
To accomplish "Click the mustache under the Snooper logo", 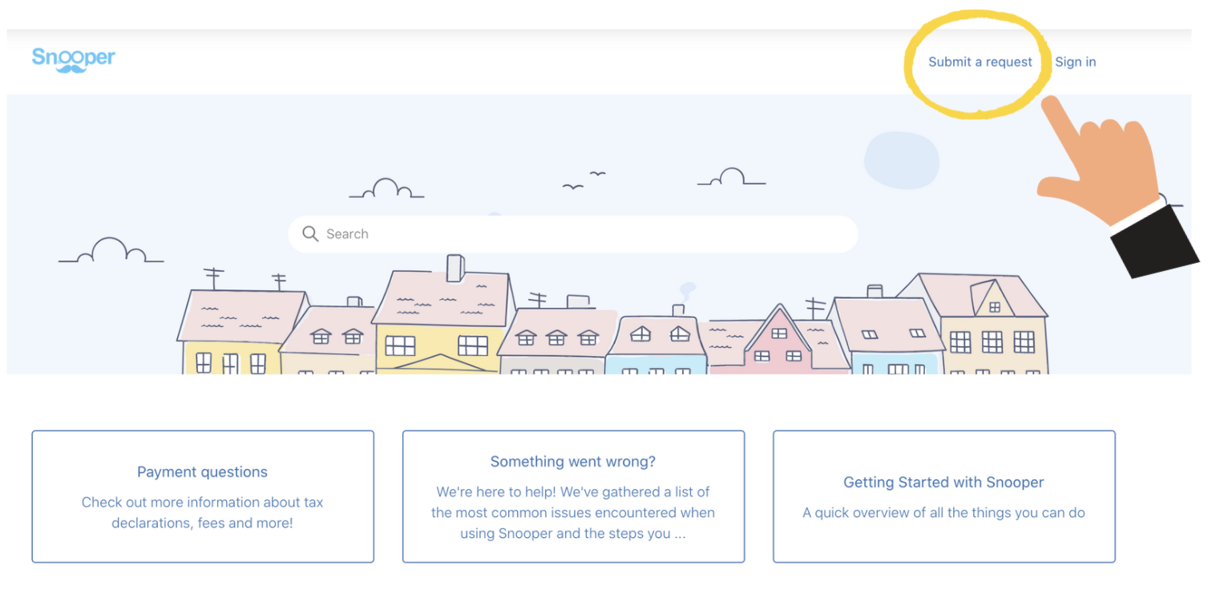I will pos(71,70).
